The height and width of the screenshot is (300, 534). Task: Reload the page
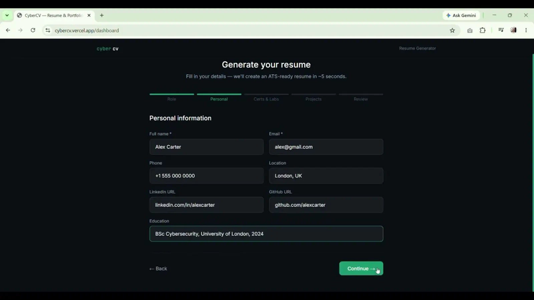(x=33, y=30)
